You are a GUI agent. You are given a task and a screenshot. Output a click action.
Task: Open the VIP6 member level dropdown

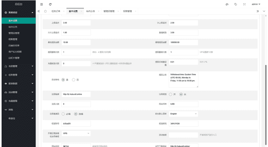point(76,133)
